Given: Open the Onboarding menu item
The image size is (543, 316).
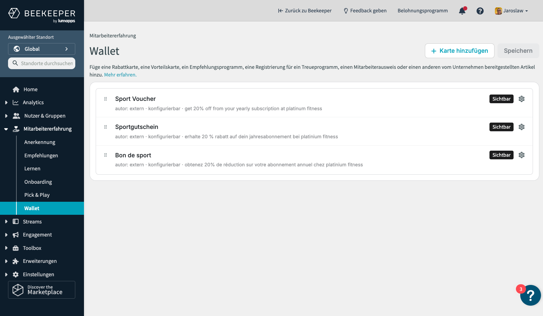Looking at the screenshot, I should click(38, 182).
